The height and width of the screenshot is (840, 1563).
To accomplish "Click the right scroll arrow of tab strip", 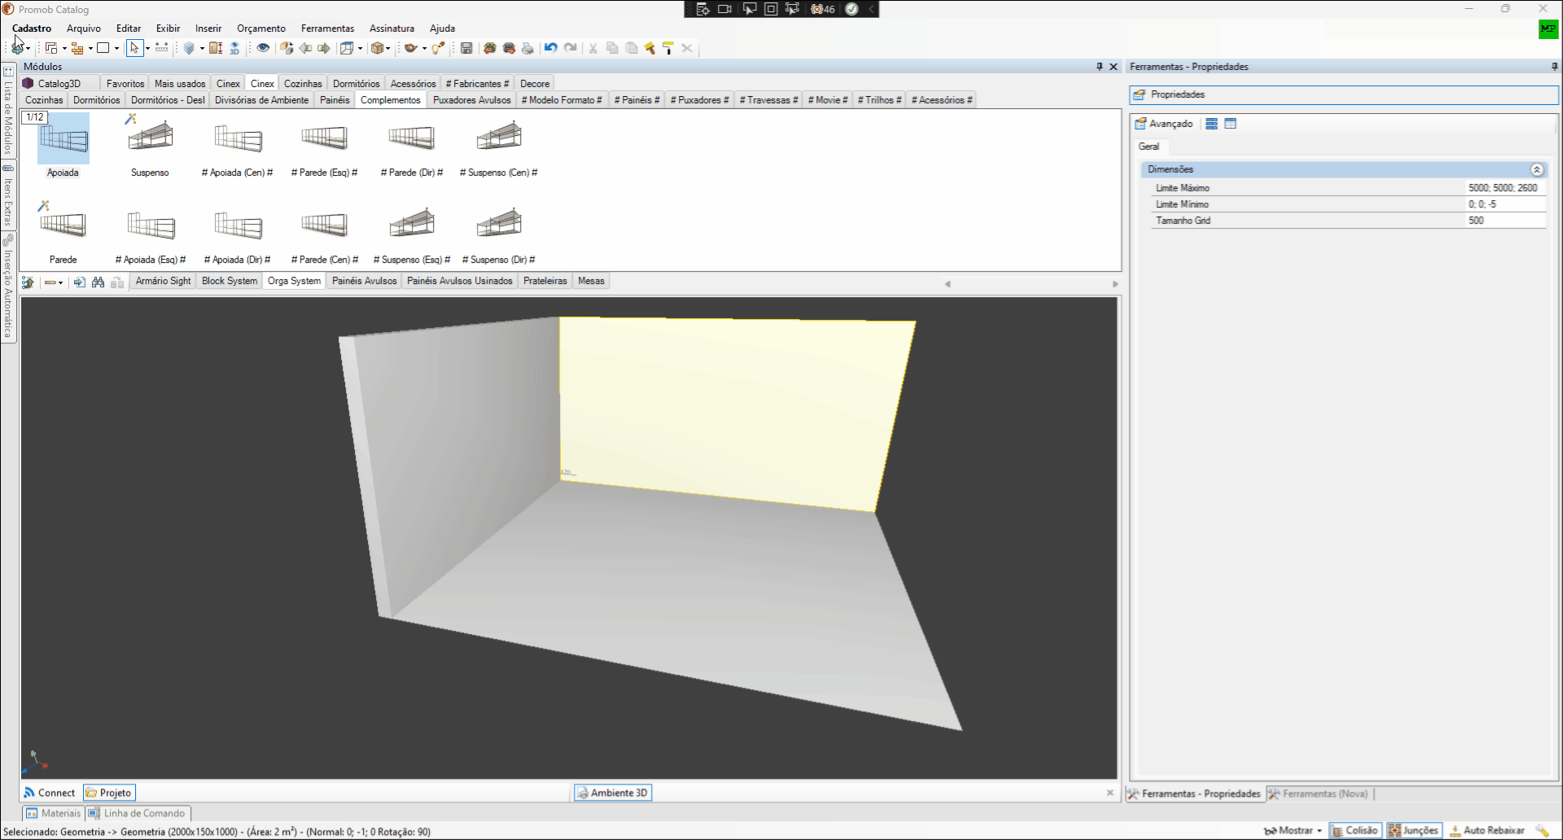I will 1115,284.
